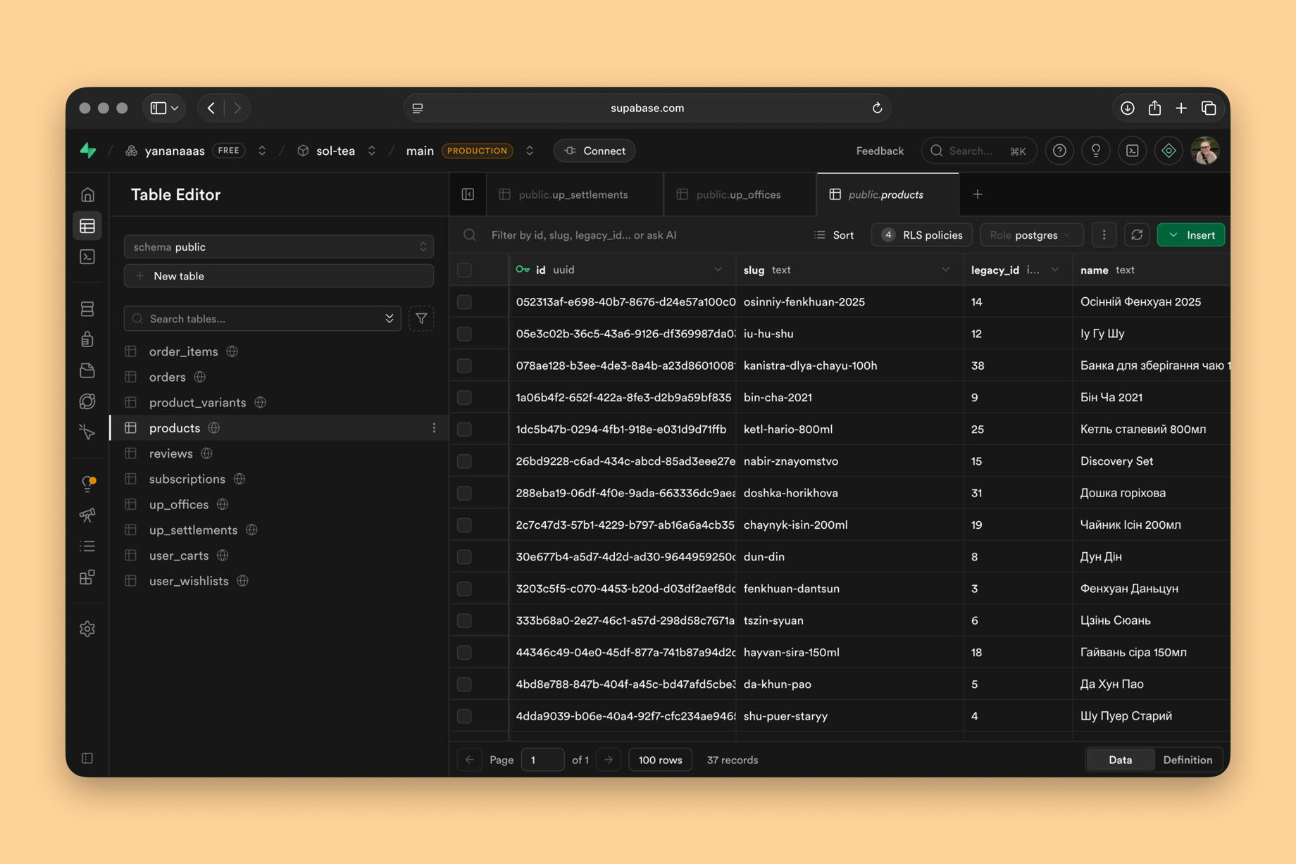Open the SQL Editor sidebar icon
1296x864 pixels.
(87, 257)
